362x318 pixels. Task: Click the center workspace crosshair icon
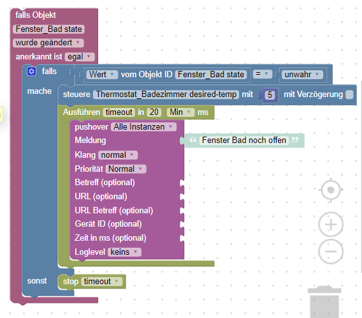click(x=331, y=190)
